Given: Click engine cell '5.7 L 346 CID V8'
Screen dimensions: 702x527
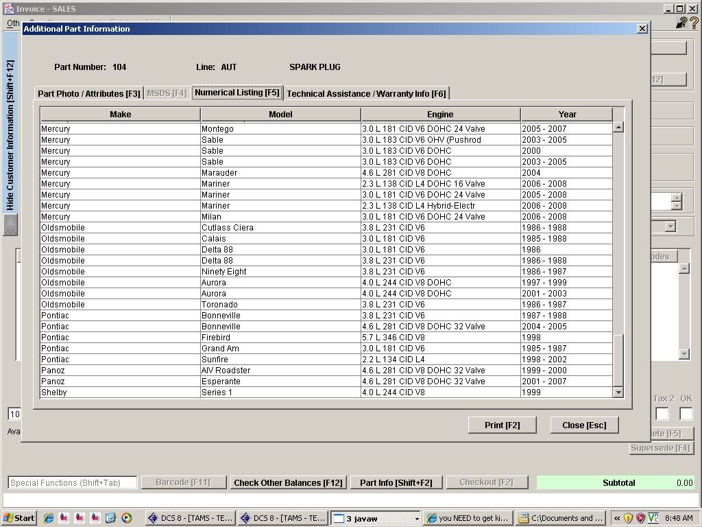Looking at the screenshot, I should [x=441, y=338].
